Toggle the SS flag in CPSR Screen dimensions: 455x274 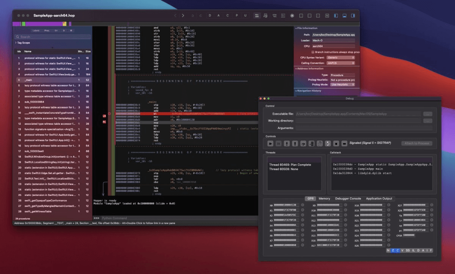(408, 250)
